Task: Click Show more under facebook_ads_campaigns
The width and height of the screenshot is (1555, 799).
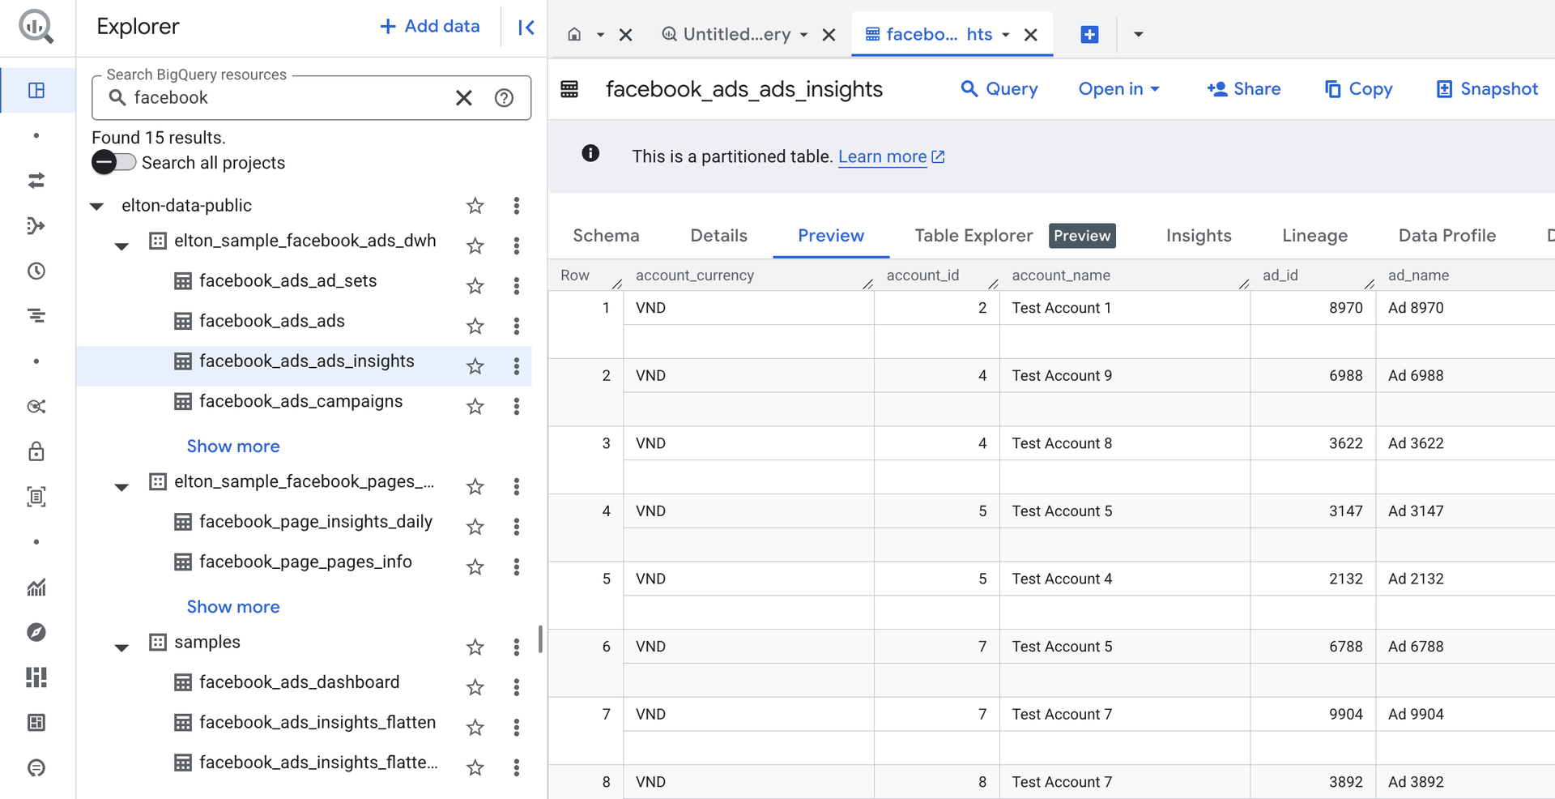Action: coord(233,446)
